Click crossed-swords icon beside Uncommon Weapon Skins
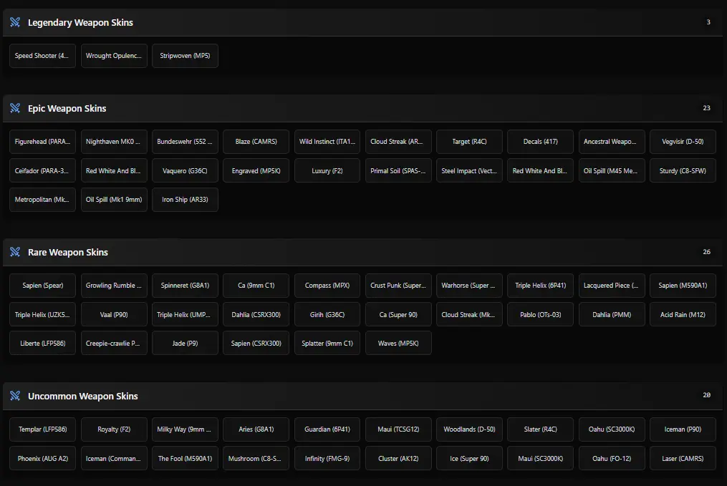 point(15,396)
